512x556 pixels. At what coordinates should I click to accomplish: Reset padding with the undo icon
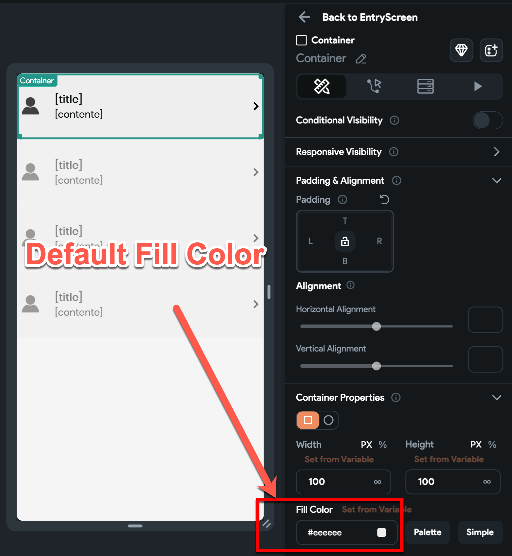pos(384,199)
